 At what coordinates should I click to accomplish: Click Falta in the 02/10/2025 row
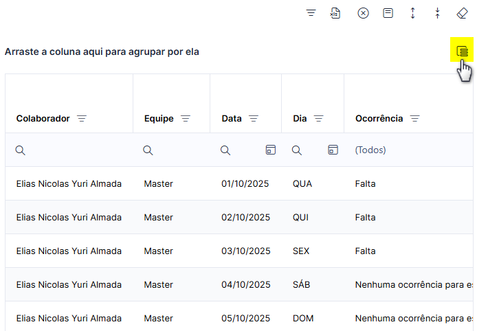pyautogui.click(x=366, y=217)
